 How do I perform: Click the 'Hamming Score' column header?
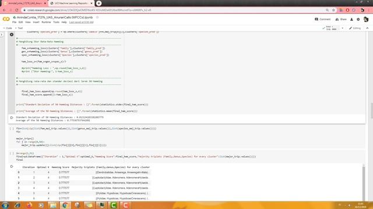pyautogui.click(x=61, y=167)
